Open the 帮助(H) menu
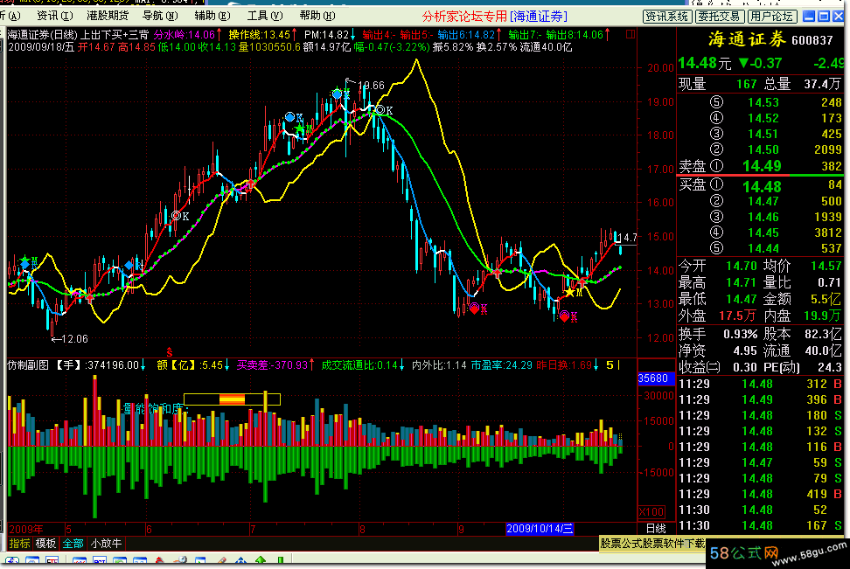 click(x=317, y=16)
